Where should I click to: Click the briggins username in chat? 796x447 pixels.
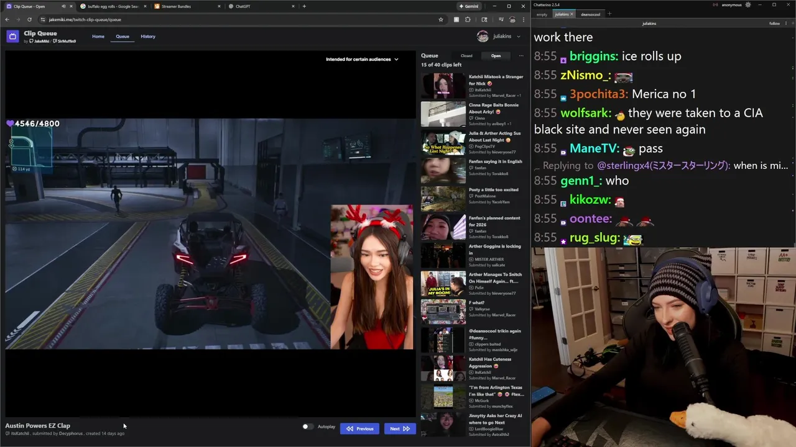point(593,56)
